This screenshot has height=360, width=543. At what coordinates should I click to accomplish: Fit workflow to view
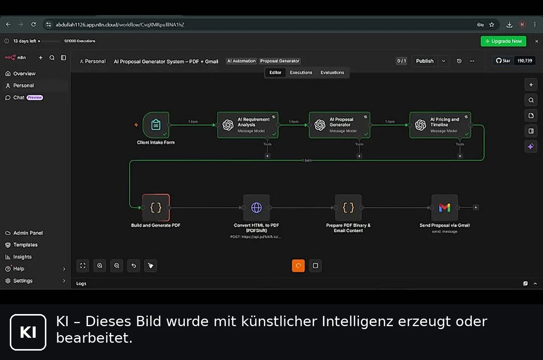point(83,265)
